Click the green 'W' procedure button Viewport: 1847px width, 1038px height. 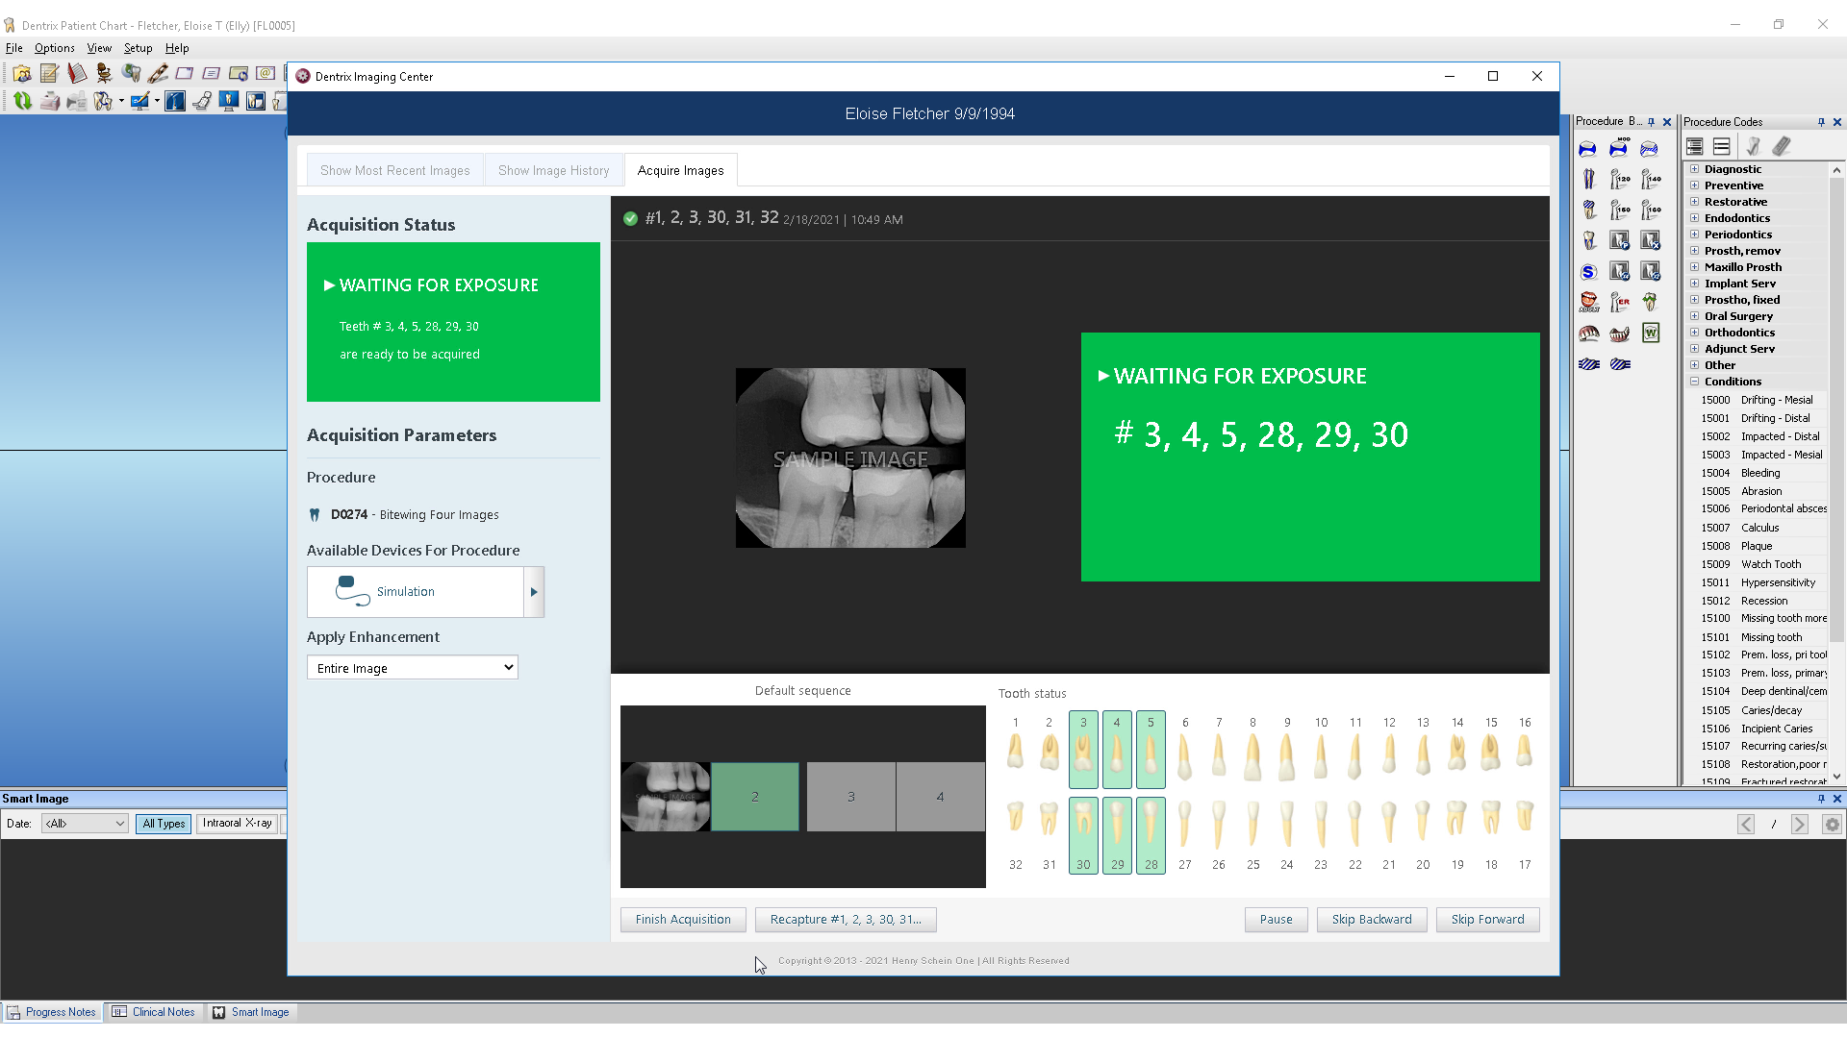[x=1651, y=334]
